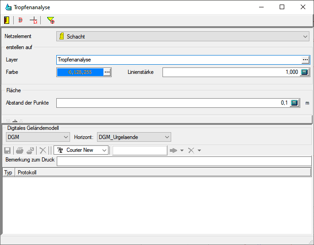314x245 pixels.
Task: Open the Horizont DGM_Urgelaende dropdown
Action: point(167,137)
